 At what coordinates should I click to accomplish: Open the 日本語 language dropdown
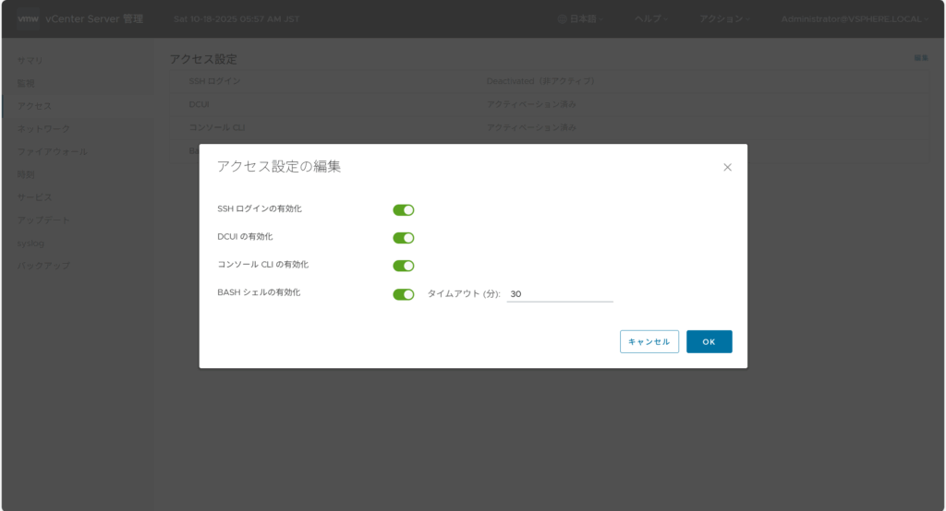584,19
